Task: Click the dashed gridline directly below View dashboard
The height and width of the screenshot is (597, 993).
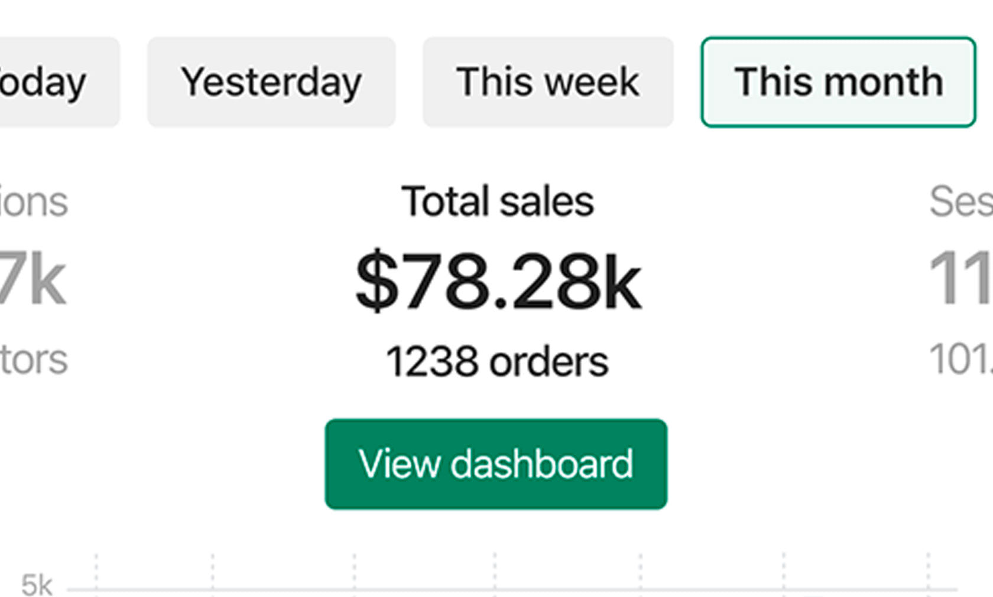Action: coord(495,570)
